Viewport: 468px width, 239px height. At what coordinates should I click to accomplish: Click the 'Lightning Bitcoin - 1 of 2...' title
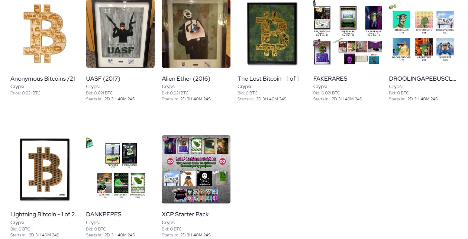(x=45, y=214)
